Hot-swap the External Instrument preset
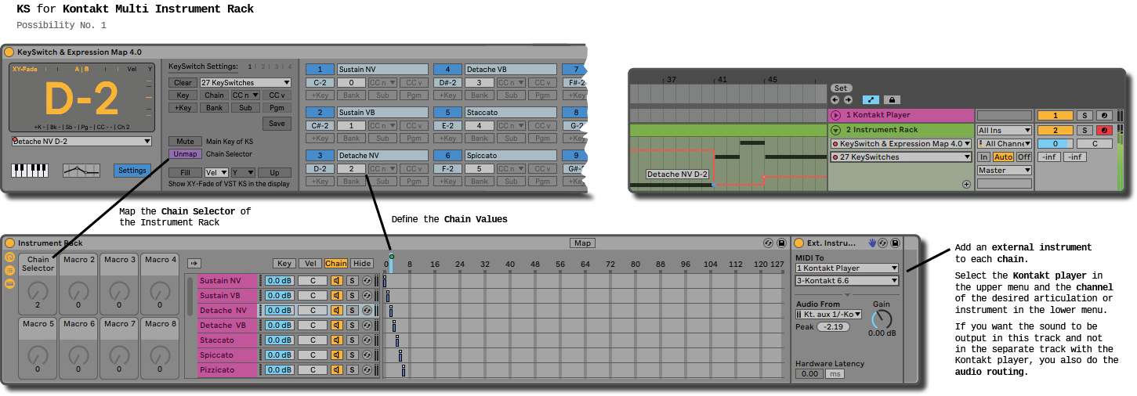This screenshot has height=396, width=1137. [882, 243]
